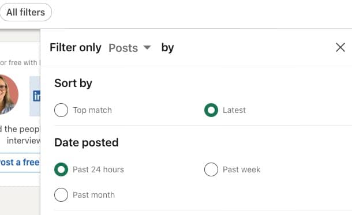
Task: Choose Past week date filter
Action: click(x=211, y=169)
